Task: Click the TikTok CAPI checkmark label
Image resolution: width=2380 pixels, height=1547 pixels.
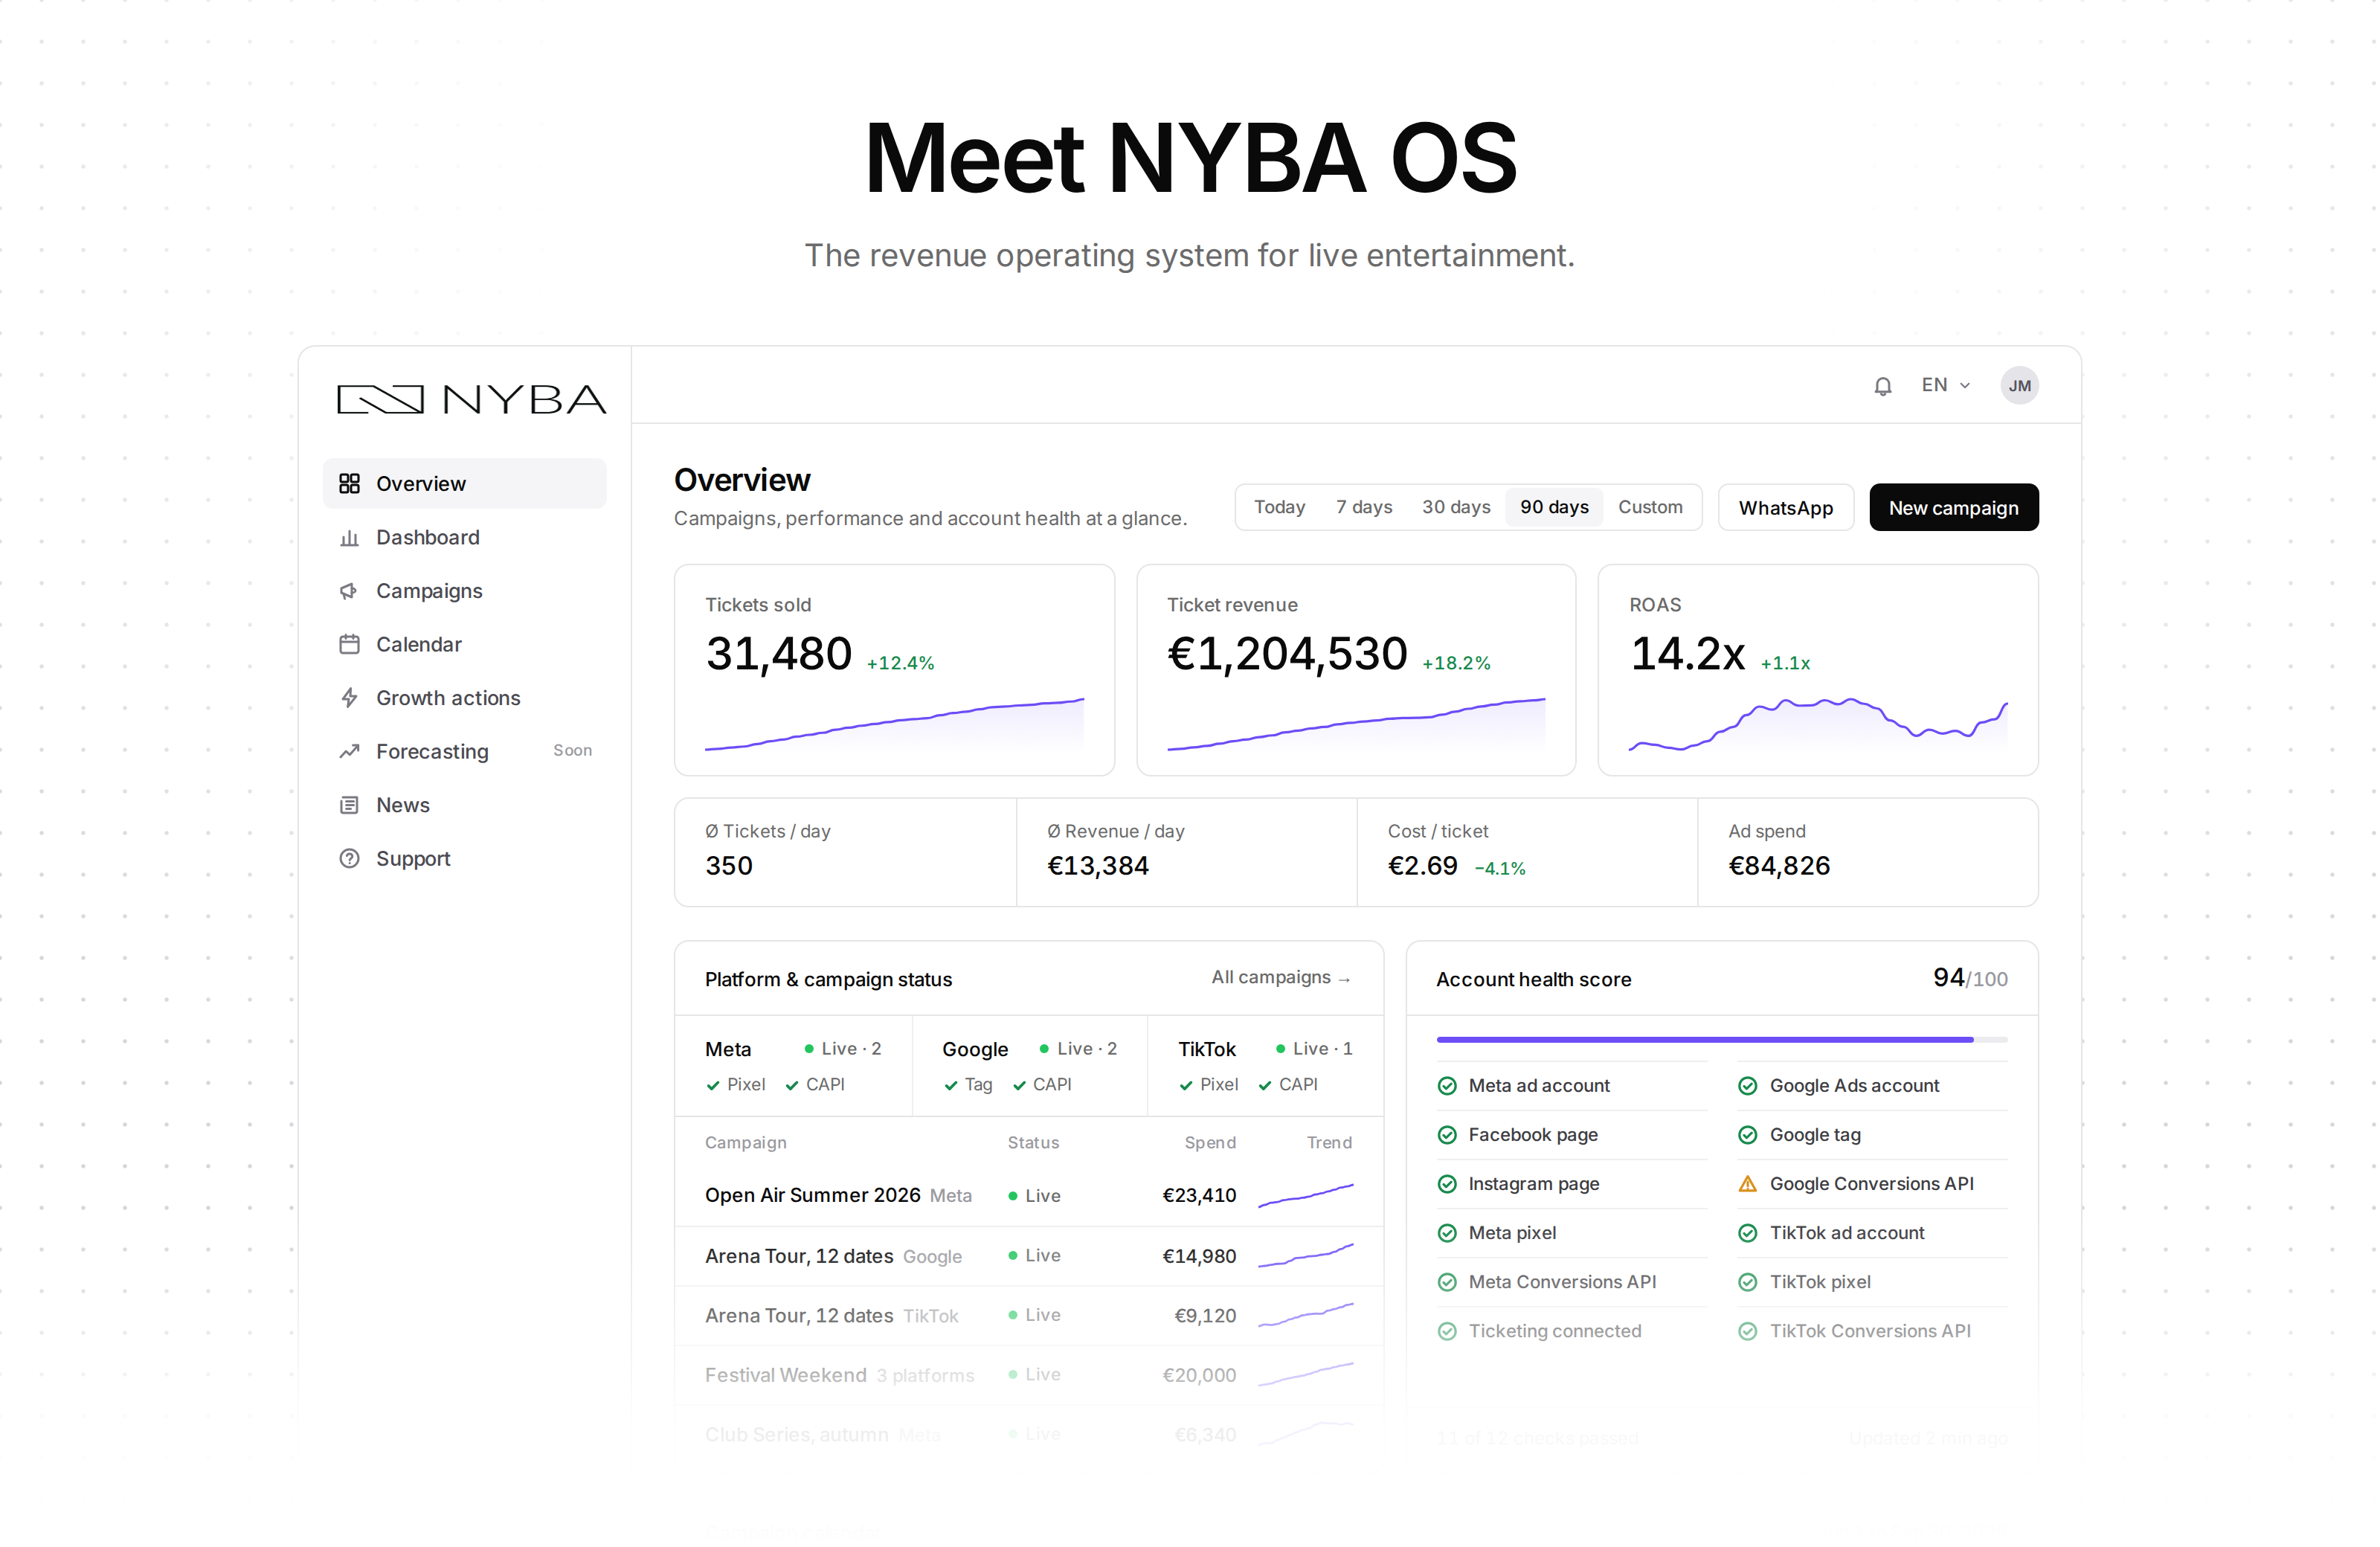Action: (1287, 1085)
